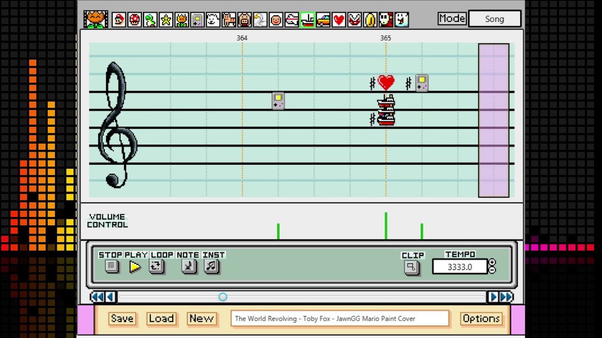Select the Car instrument icon
This screenshot has width=602, height=338.
point(323,20)
